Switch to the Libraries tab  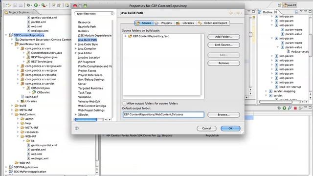(185, 23)
